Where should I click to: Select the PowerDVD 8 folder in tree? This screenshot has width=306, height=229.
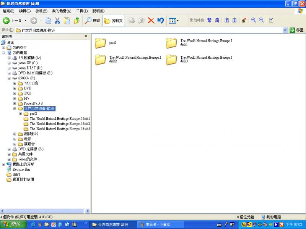[x=33, y=103]
